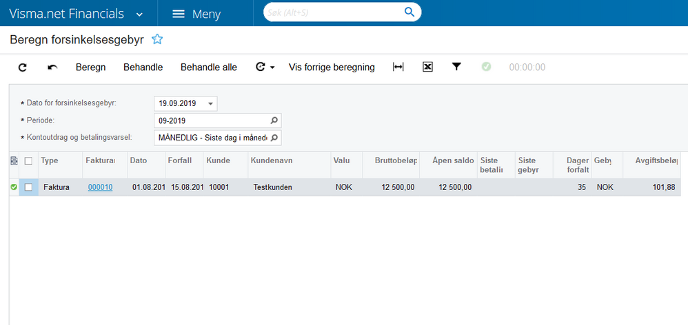Click the refresh icon in toolbar
This screenshot has width=688, height=325.
tap(22, 67)
